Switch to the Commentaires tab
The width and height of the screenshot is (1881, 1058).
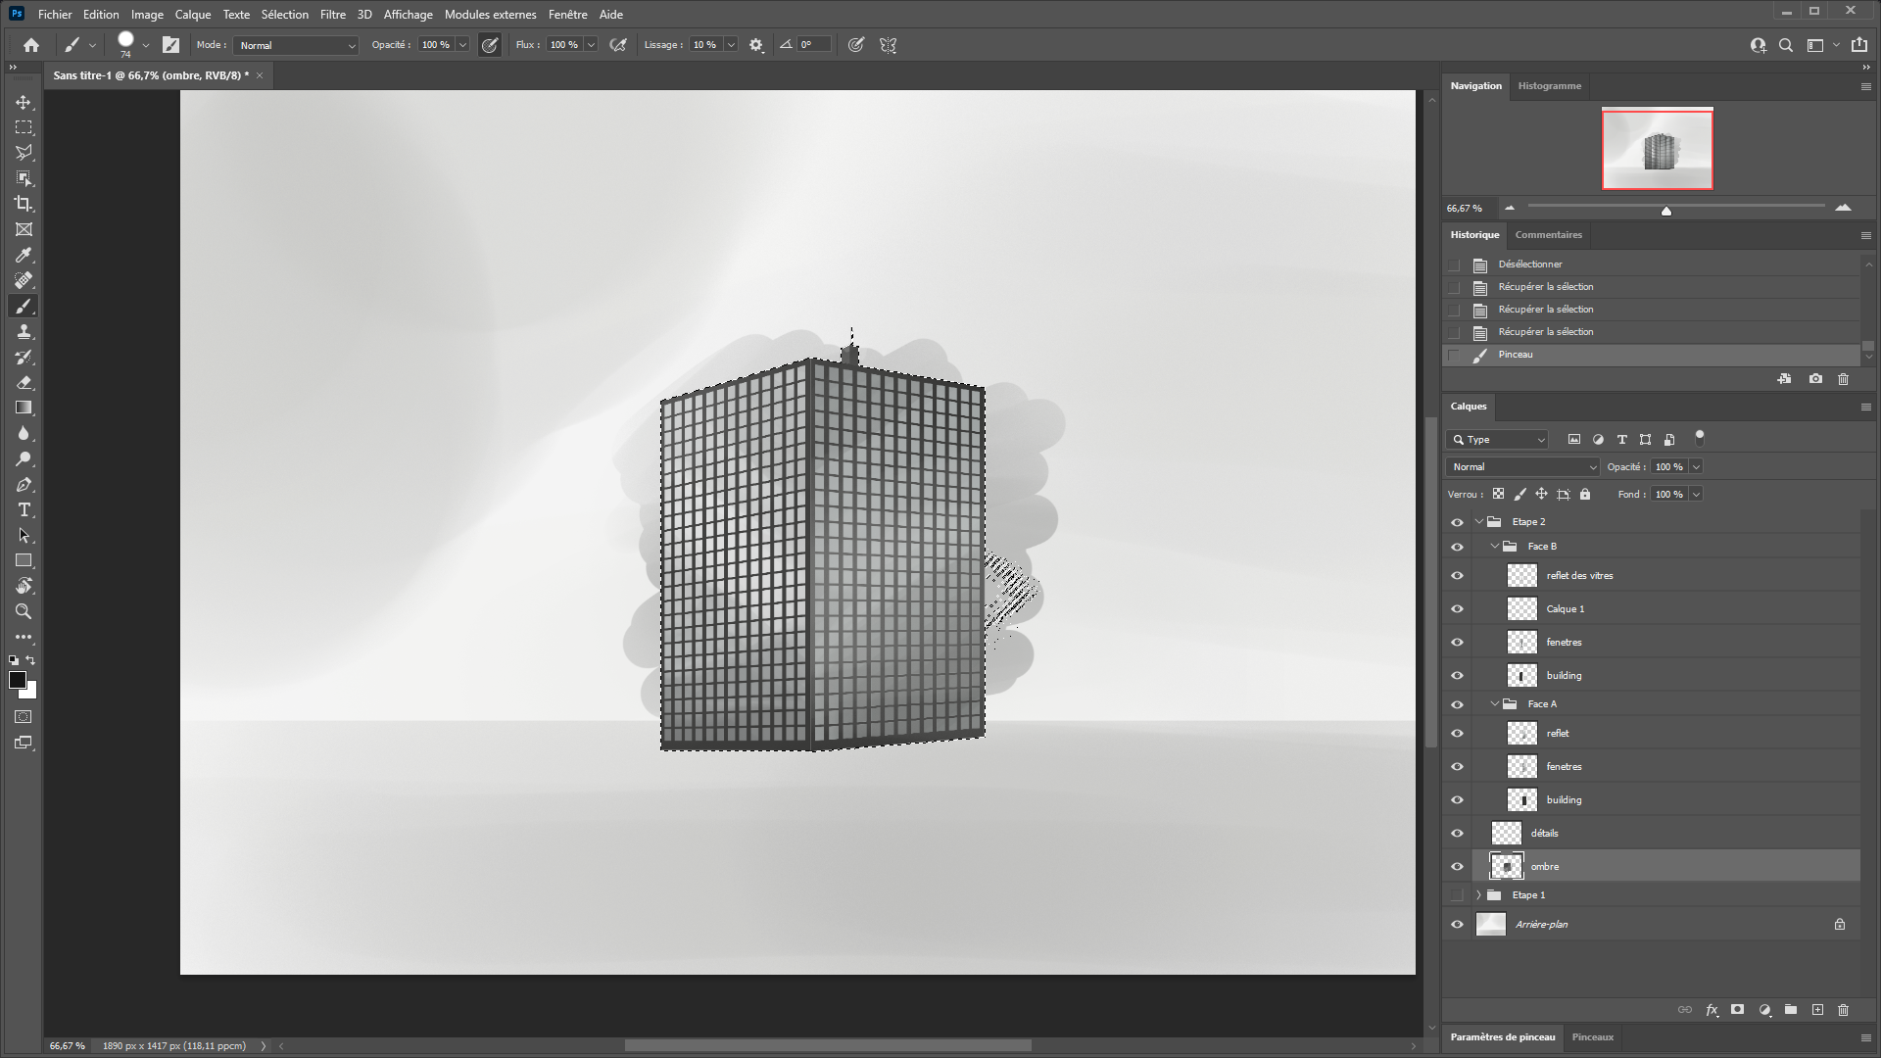pyautogui.click(x=1548, y=234)
